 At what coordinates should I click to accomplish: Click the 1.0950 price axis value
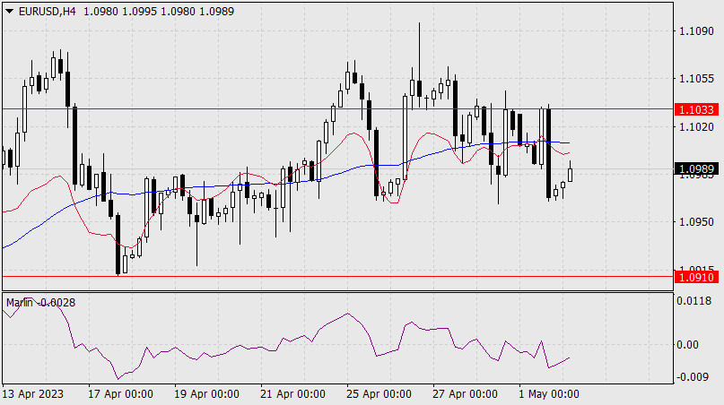[x=697, y=221]
